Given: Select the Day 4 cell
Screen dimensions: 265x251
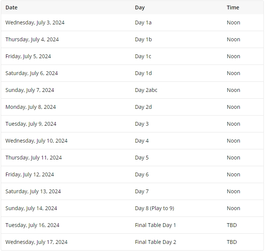Looking at the screenshot, I should [142, 141].
